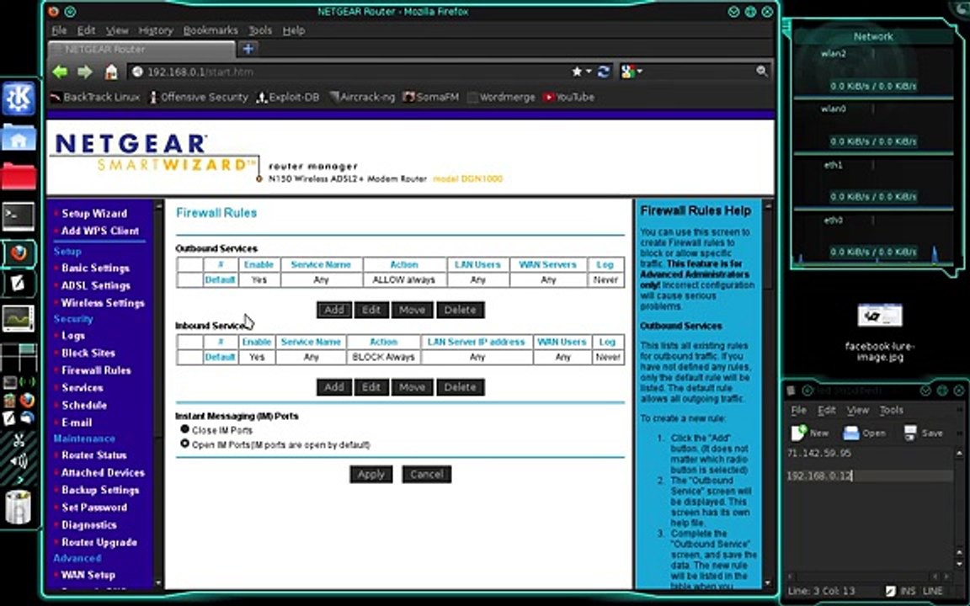Viewport: 970px width, 606px height.
Task: Switch to the text editor task in dock
Action: pyautogui.click(x=19, y=284)
